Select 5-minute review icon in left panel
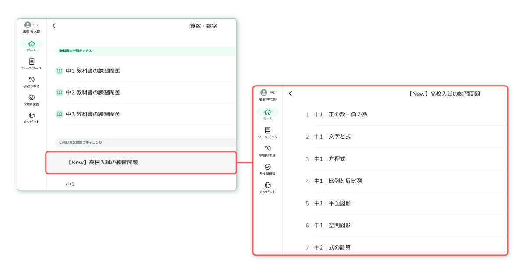The width and height of the screenshot is (525, 274). tap(31, 98)
